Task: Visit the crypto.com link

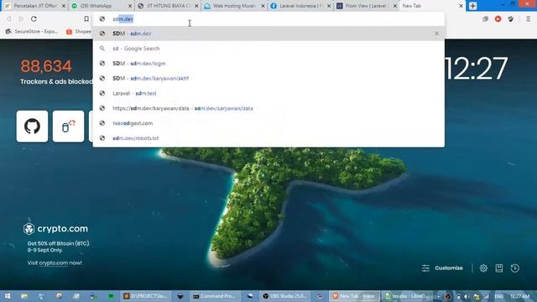Action: tap(54, 263)
